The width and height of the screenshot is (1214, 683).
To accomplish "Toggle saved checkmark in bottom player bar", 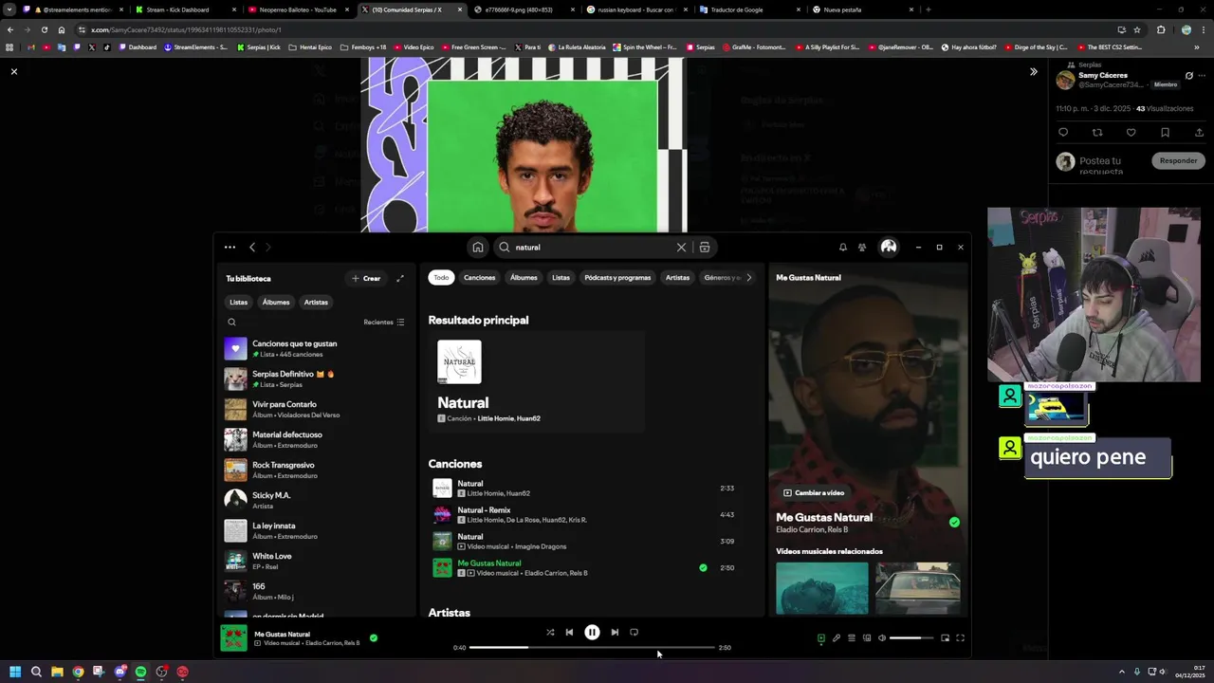I will [x=373, y=637].
